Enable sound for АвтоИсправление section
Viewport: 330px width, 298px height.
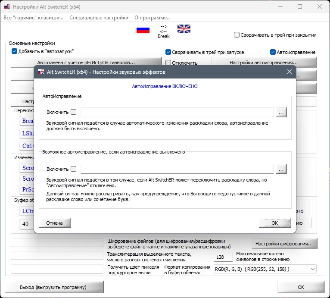pos(73,112)
